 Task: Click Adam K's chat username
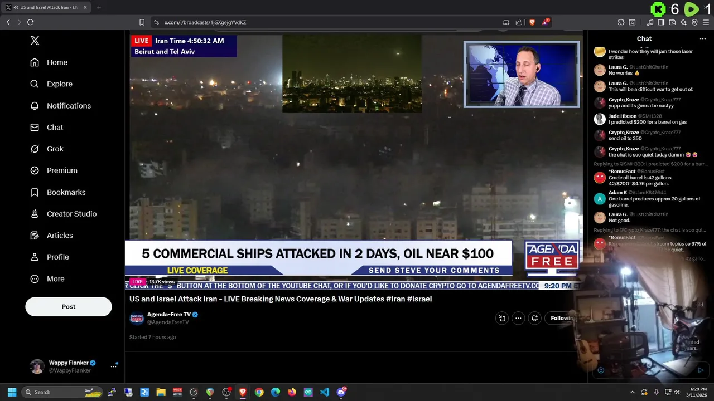617,193
